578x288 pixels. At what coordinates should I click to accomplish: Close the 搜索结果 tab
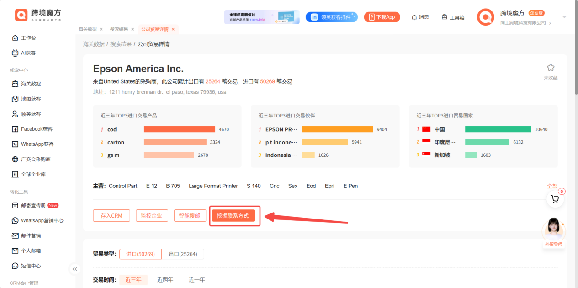click(x=133, y=29)
